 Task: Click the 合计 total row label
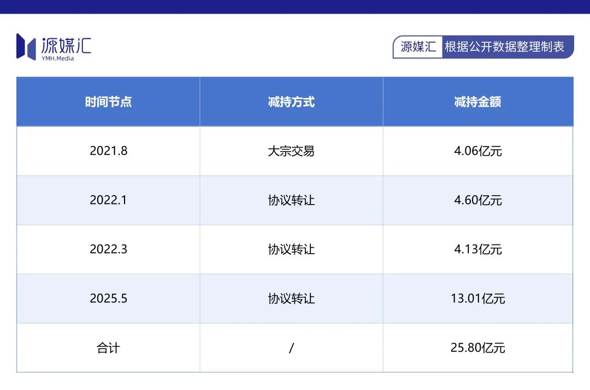click(108, 348)
